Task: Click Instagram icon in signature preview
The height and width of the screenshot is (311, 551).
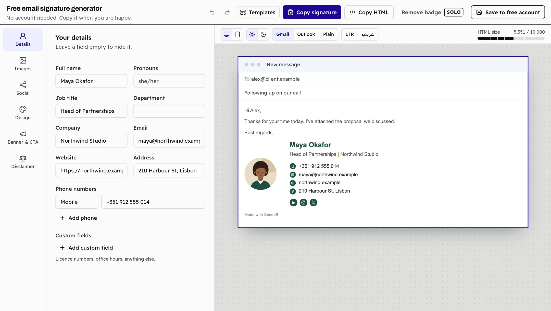Action: click(x=303, y=202)
